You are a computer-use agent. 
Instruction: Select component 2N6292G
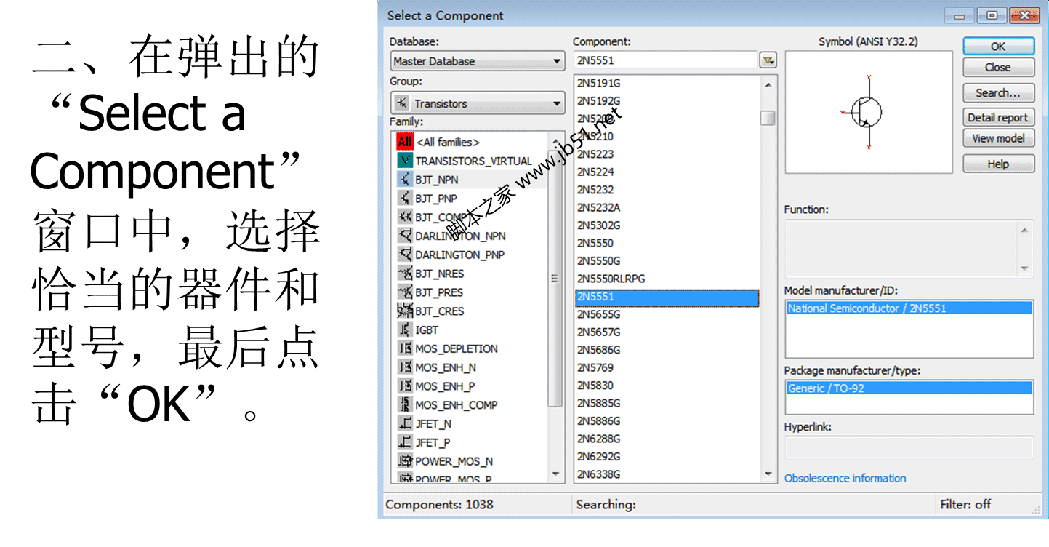point(599,457)
